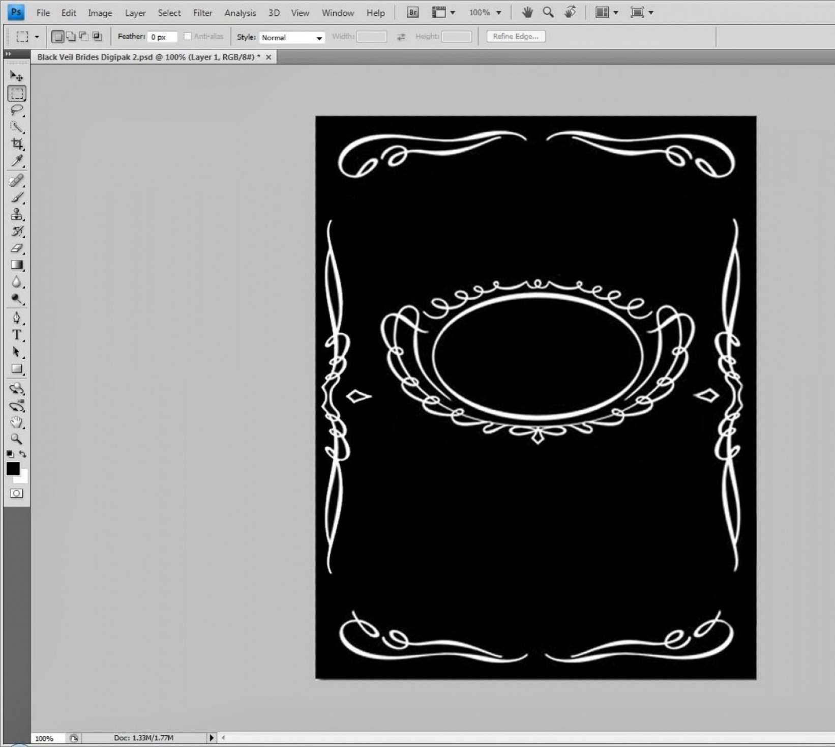Image resolution: width=835 pixels, height=747 pixels.
Task: Click the black foreground color swatch
Action: [13, 469]
